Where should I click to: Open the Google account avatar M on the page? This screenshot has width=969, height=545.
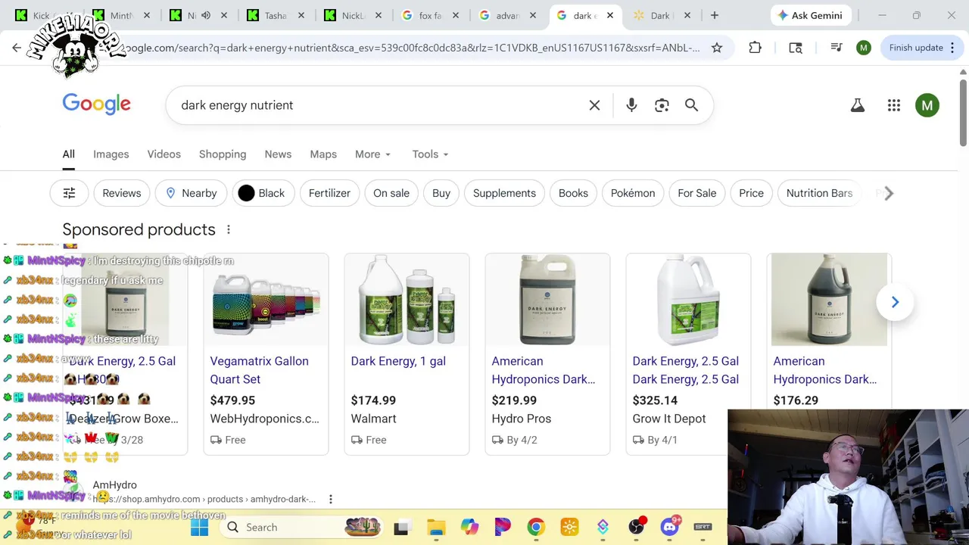coord(927,105)
